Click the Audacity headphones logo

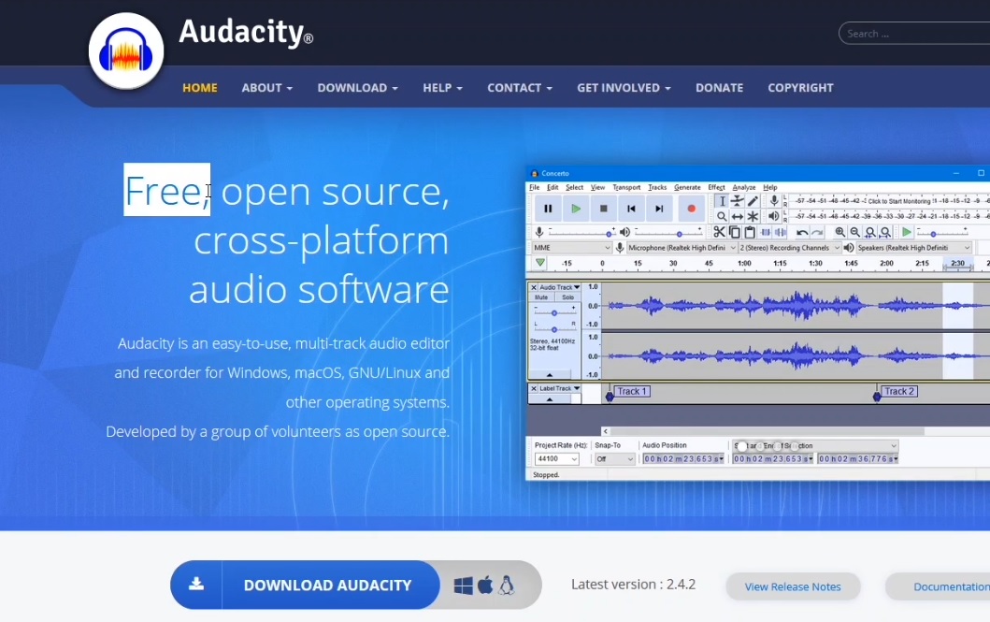tap(126, 51)
